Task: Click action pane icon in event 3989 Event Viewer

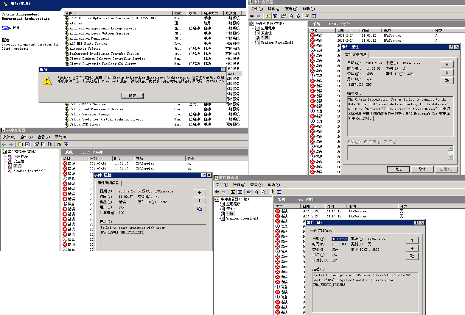Action: click(314, 16)
